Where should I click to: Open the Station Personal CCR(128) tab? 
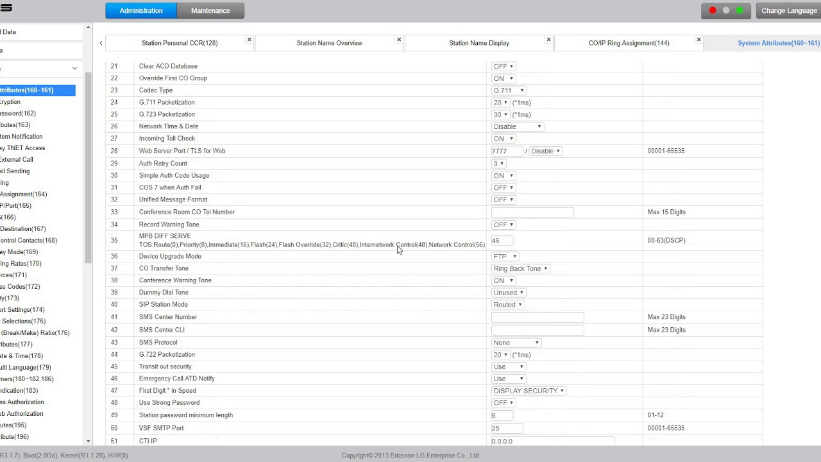click(x=180, y=43)
